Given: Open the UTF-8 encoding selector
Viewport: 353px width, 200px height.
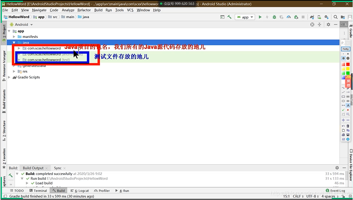Looking at the screenshot, I should [312, 196].
